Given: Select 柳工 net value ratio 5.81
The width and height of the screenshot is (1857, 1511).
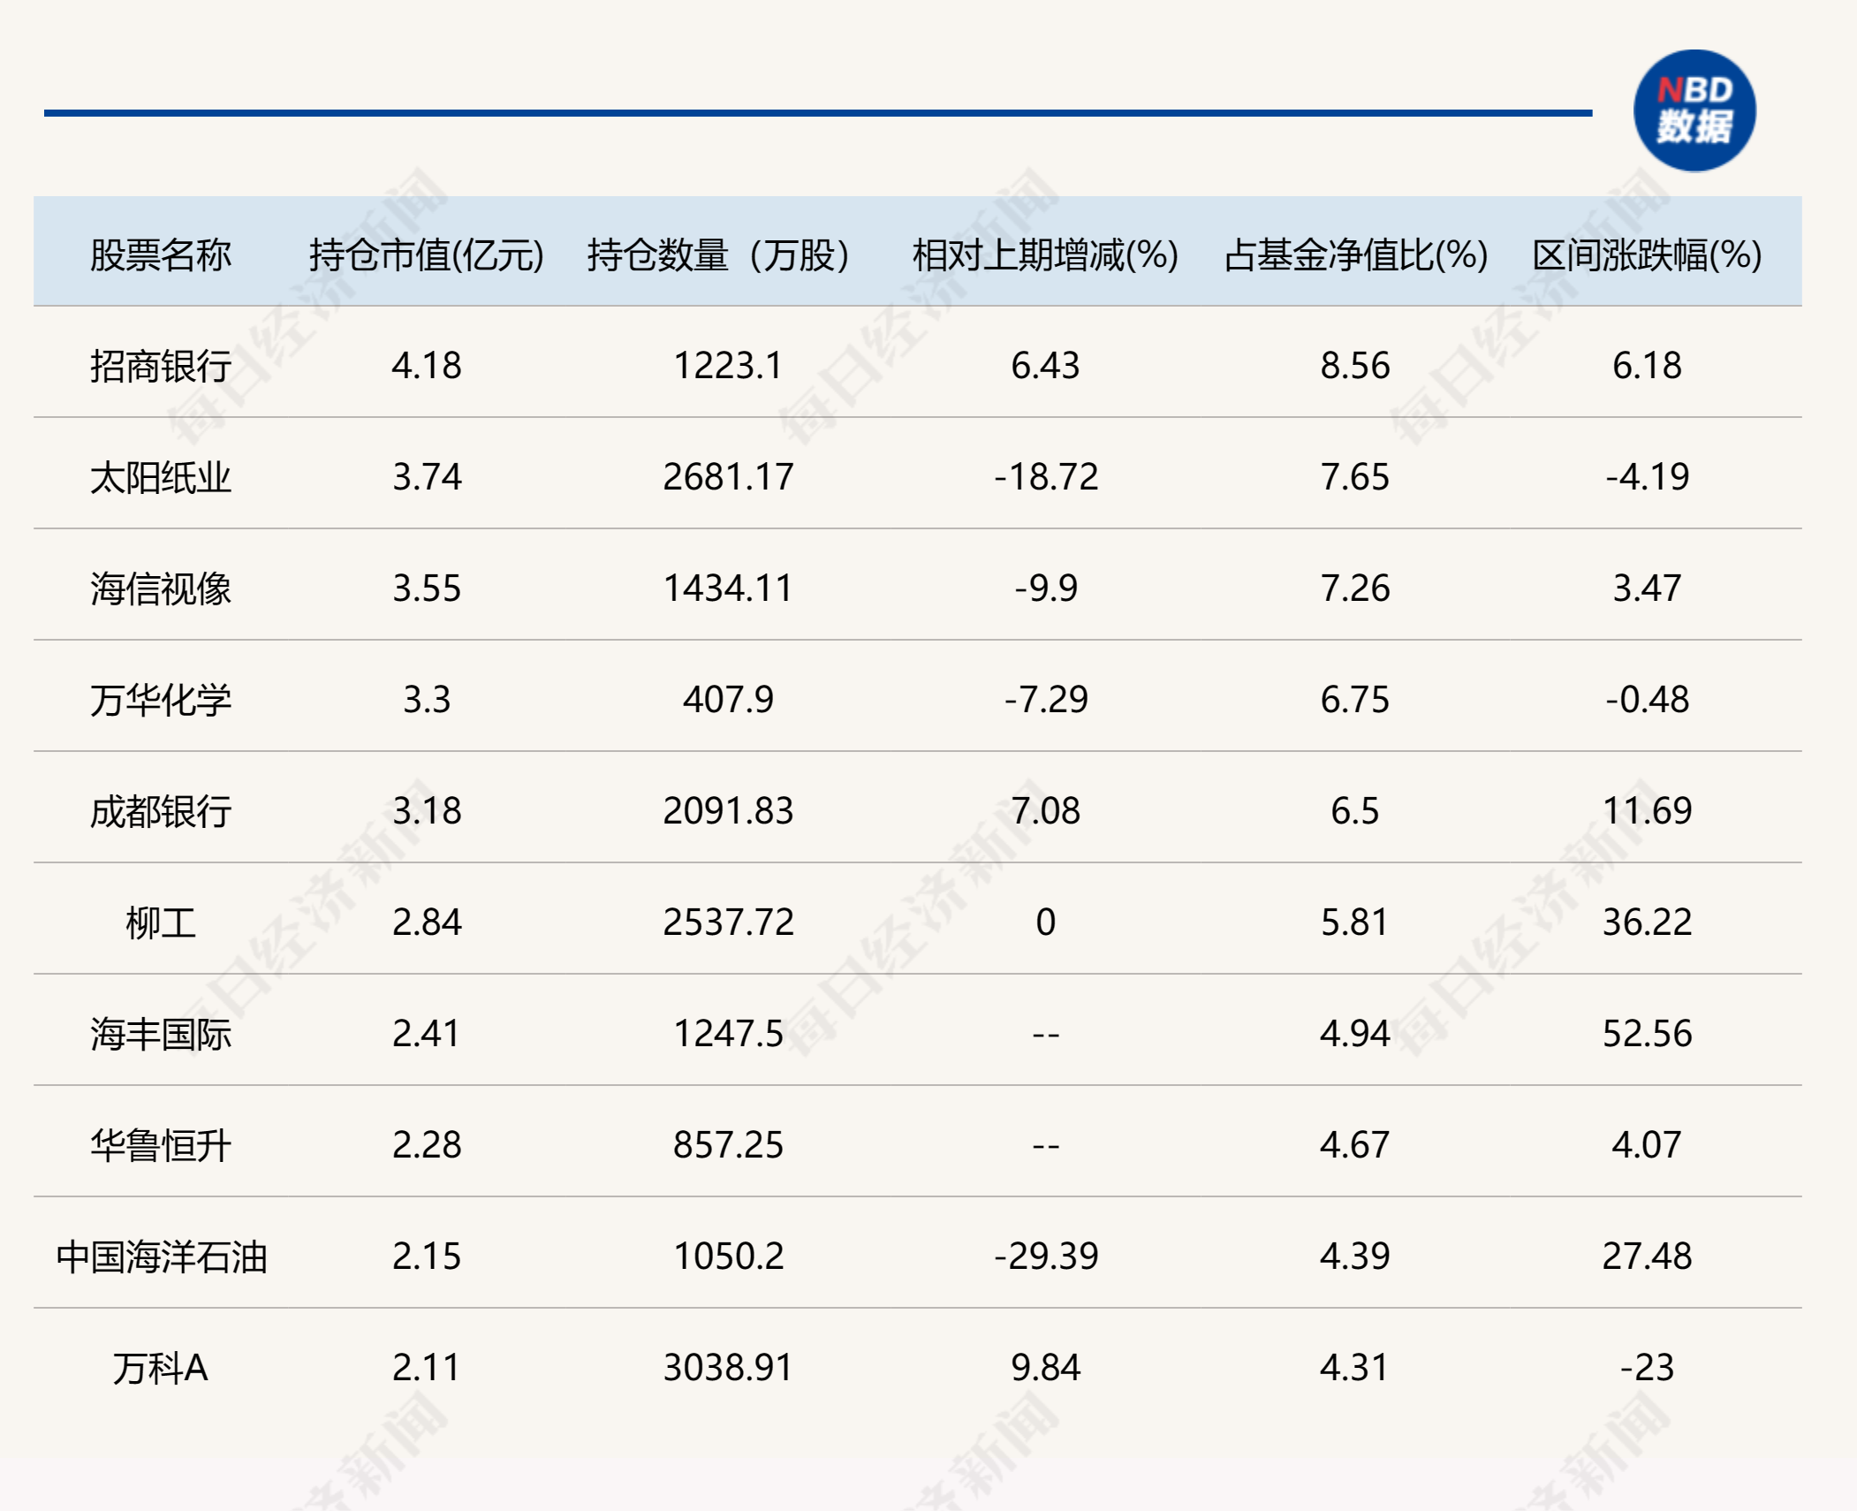Looking at the screenshot, I should 1355,923.
